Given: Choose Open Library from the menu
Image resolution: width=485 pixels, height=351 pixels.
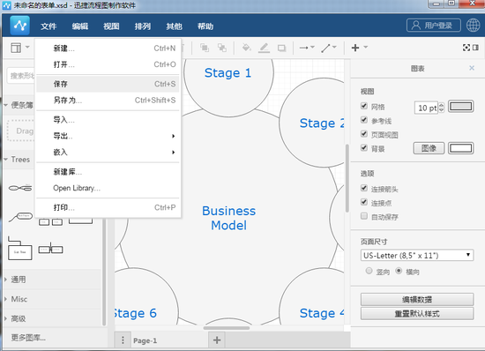Looking at the screenshot, I should pyautogui.click(x=108, y=188).
